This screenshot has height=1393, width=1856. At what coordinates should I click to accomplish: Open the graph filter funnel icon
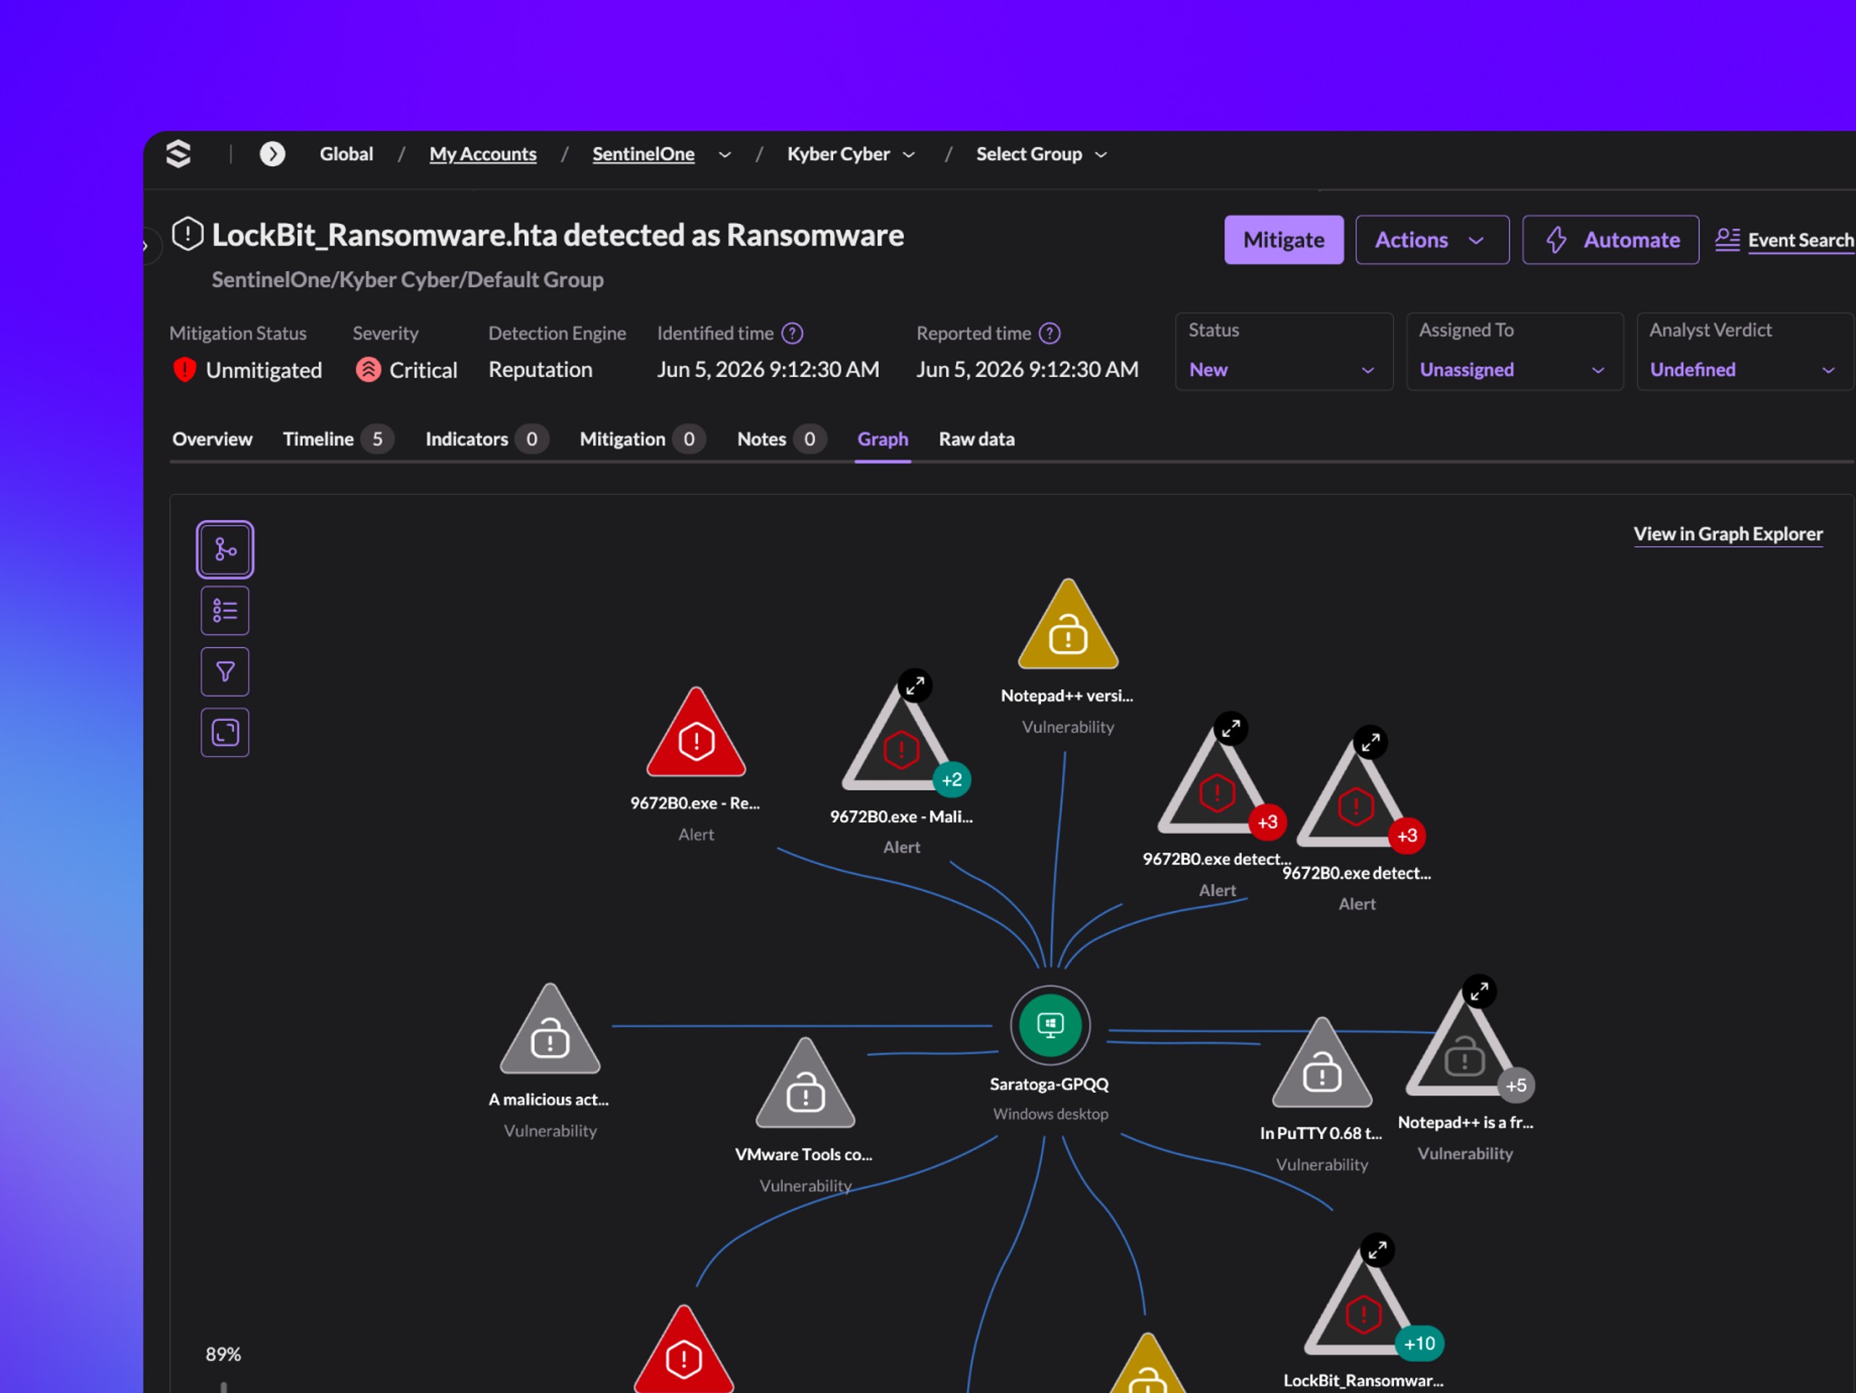[225, 672]
